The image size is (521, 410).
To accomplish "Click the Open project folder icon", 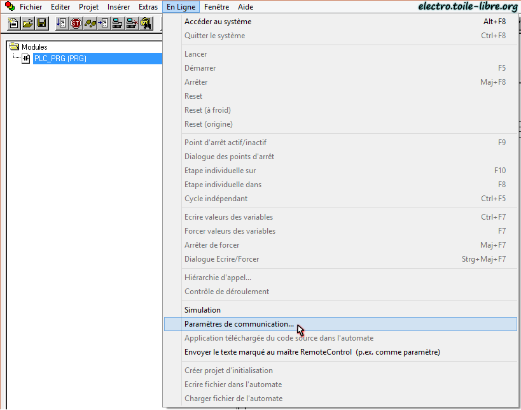I will [x=28, y=24].
